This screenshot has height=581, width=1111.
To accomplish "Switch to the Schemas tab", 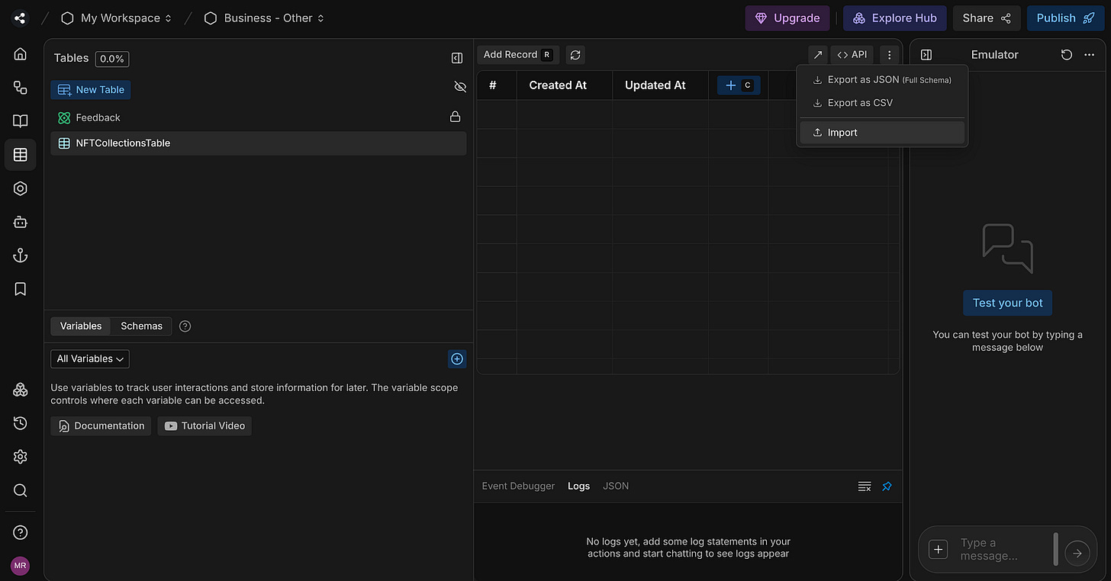I will point(141,326).
